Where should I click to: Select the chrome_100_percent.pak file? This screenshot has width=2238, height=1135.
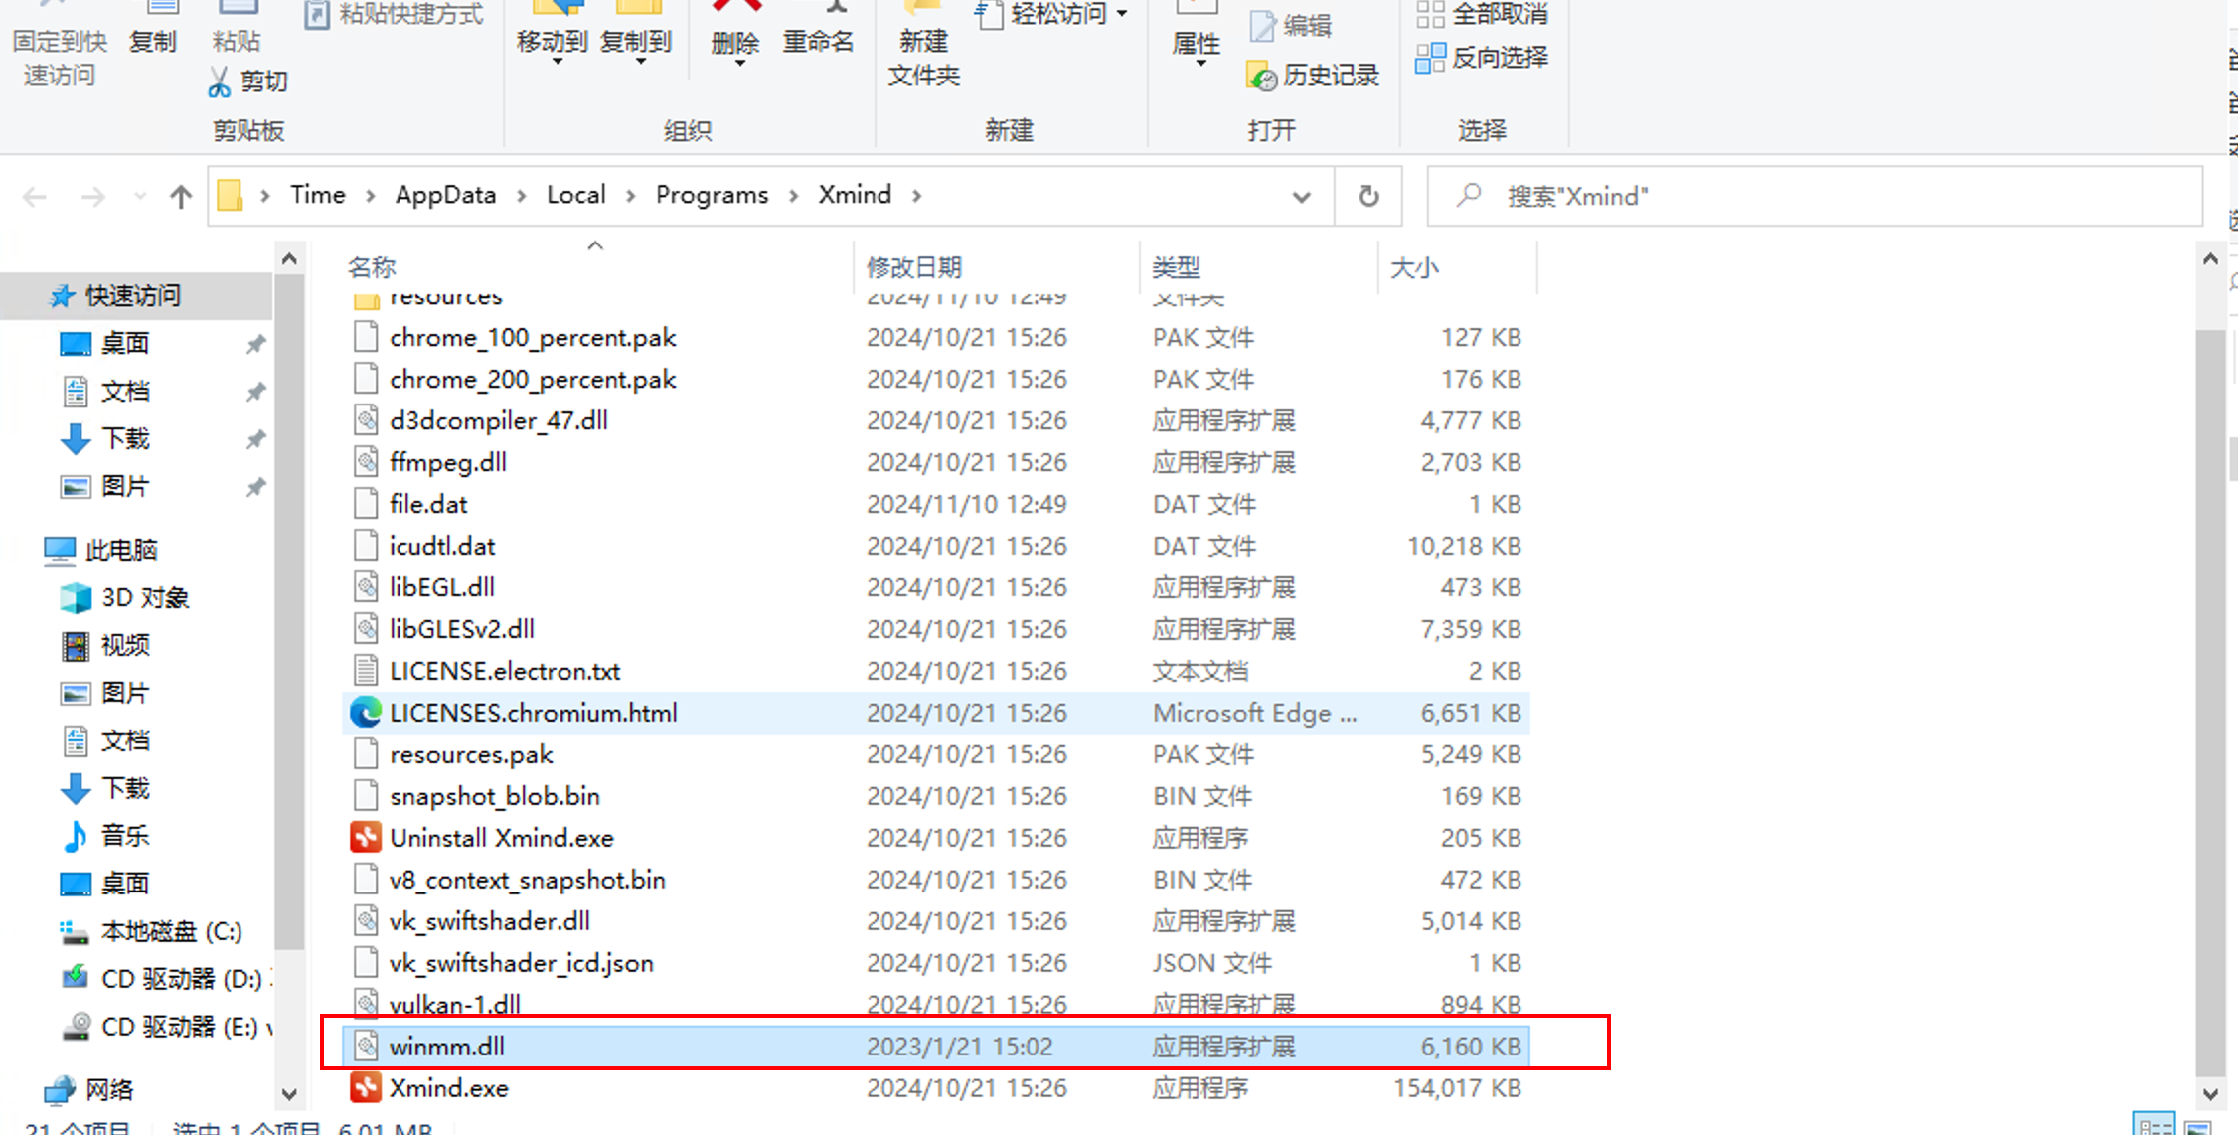coord(934,337)
